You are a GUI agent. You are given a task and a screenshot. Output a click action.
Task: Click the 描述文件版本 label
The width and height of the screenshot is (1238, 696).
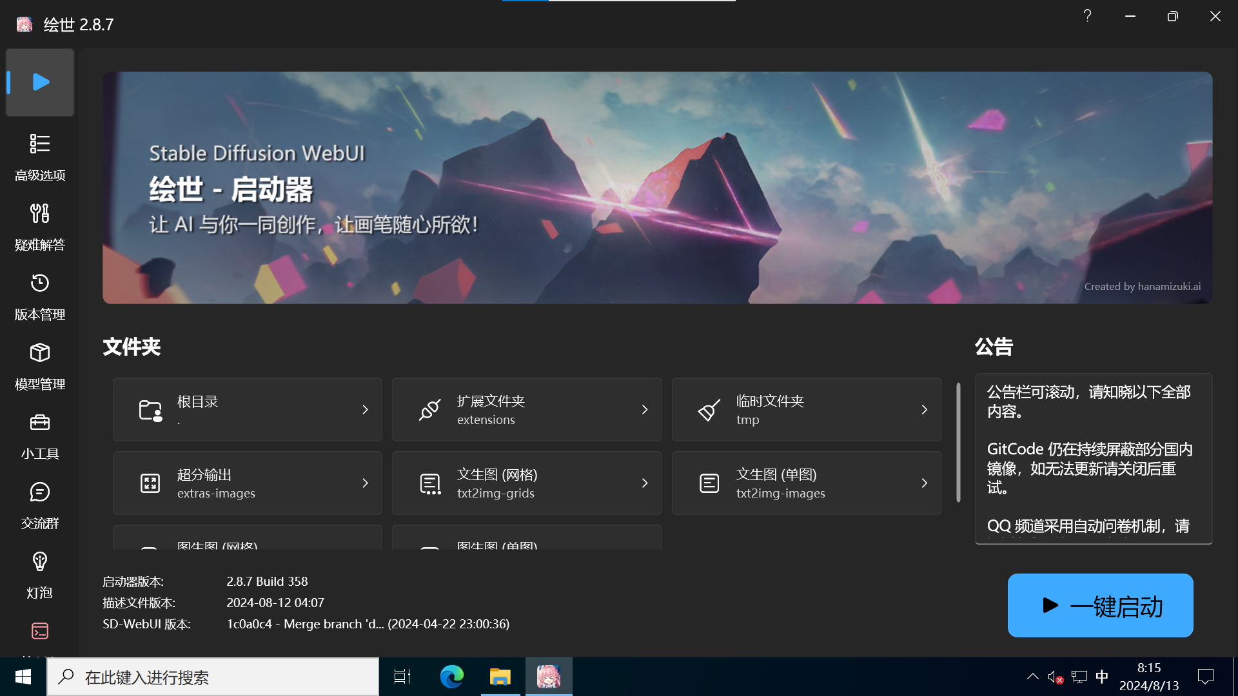coord(139,603)
